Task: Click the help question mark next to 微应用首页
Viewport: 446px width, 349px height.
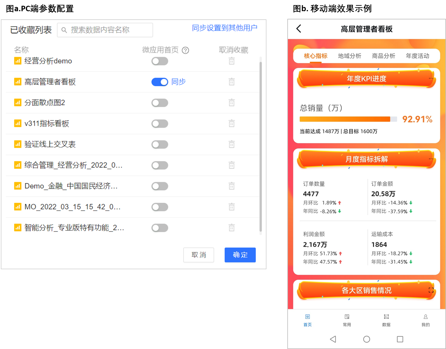Action: point(185,50)
